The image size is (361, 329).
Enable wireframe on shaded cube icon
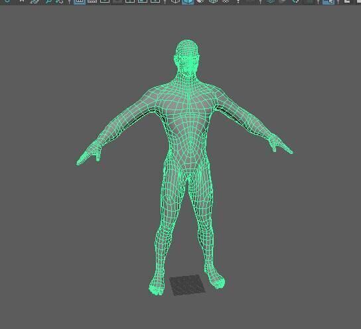[213, 1]
